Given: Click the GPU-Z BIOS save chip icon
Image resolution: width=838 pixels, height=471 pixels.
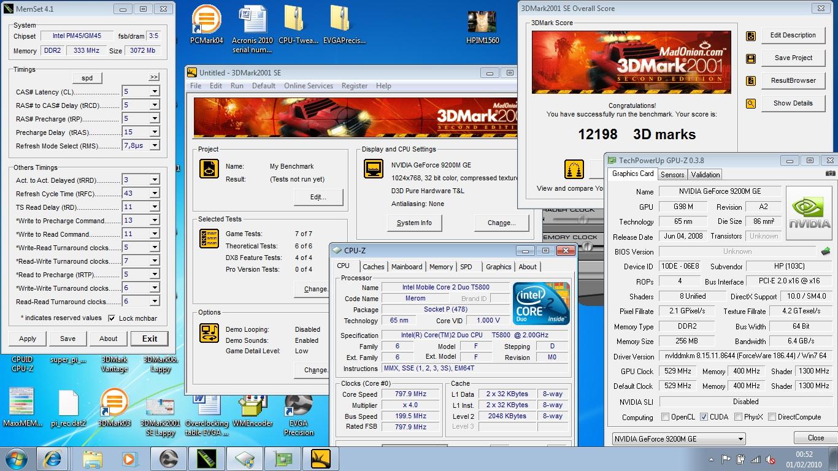Looking at the screenshot, I should point(826,251).
